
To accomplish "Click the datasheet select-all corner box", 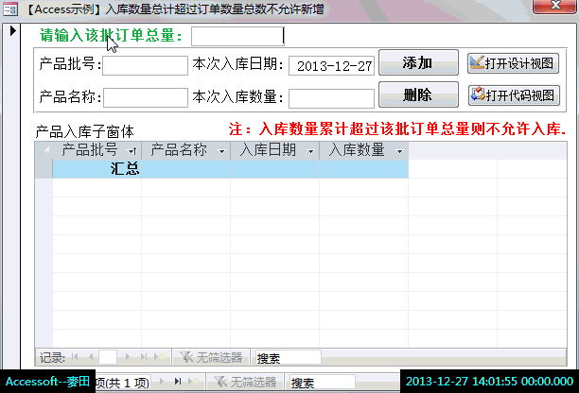I will (x=44, y=150).
